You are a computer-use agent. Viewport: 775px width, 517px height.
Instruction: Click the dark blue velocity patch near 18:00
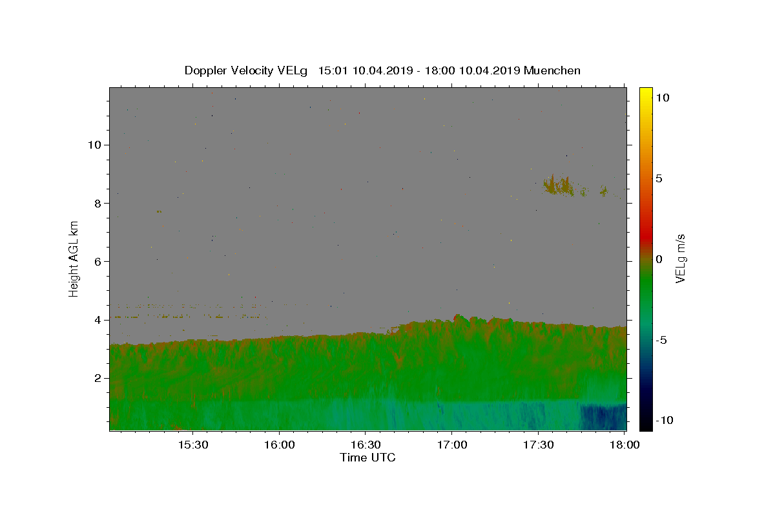(603, 417)
